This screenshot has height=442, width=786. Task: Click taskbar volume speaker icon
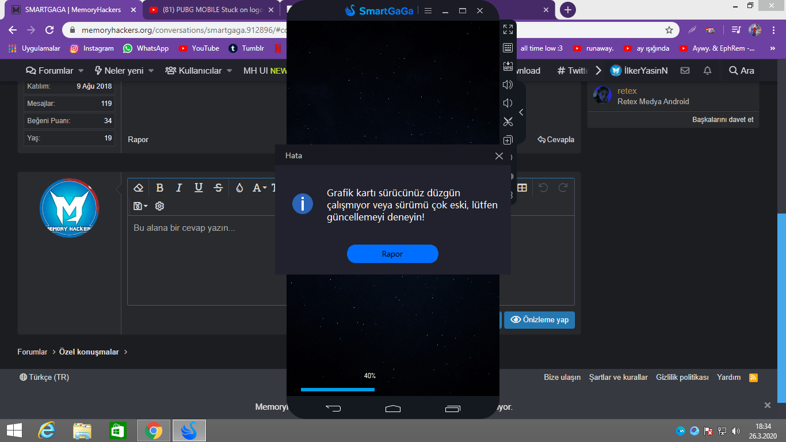click(x=736, y=430)
